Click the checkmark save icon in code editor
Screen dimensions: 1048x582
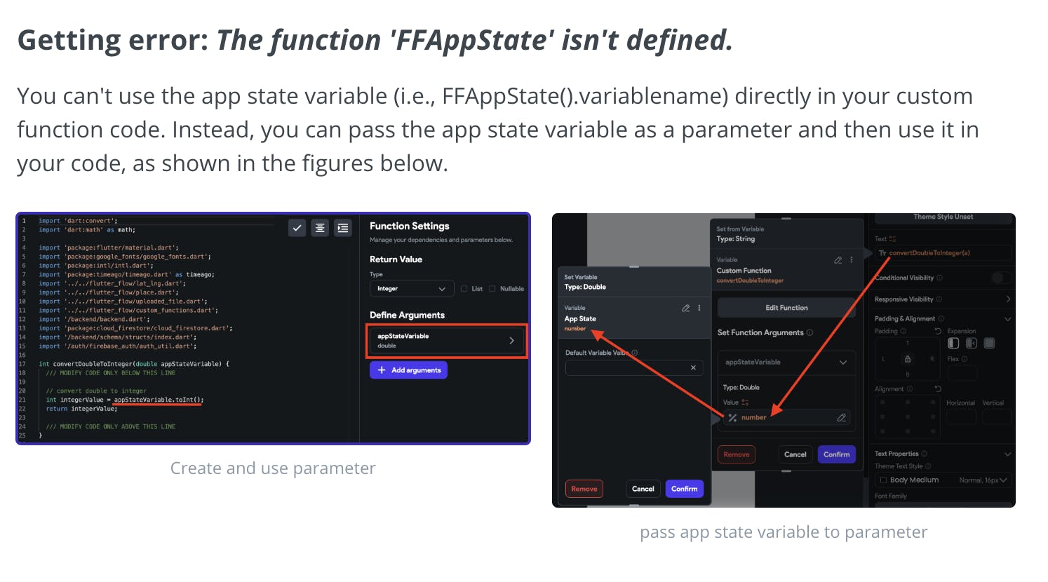297,228
